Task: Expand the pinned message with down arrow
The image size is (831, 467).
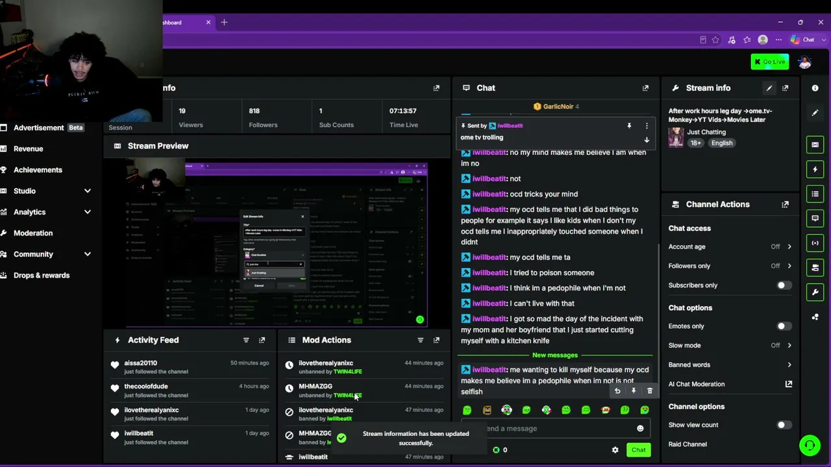Action: (647, 140)
